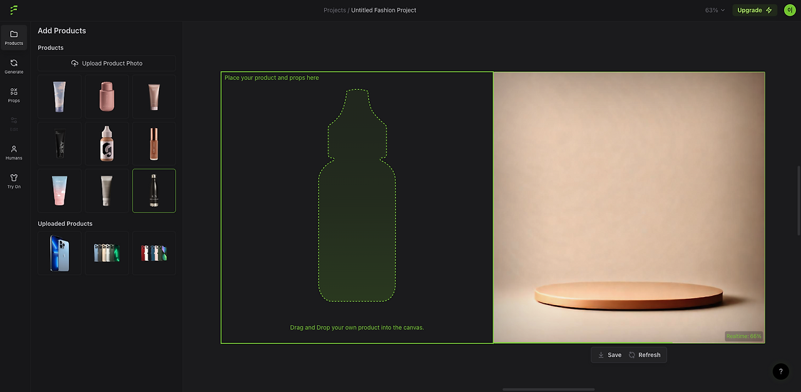801x392 pixels.
Task: Select the pink-blue gradient tube product
Action: (x=59, y=191)
